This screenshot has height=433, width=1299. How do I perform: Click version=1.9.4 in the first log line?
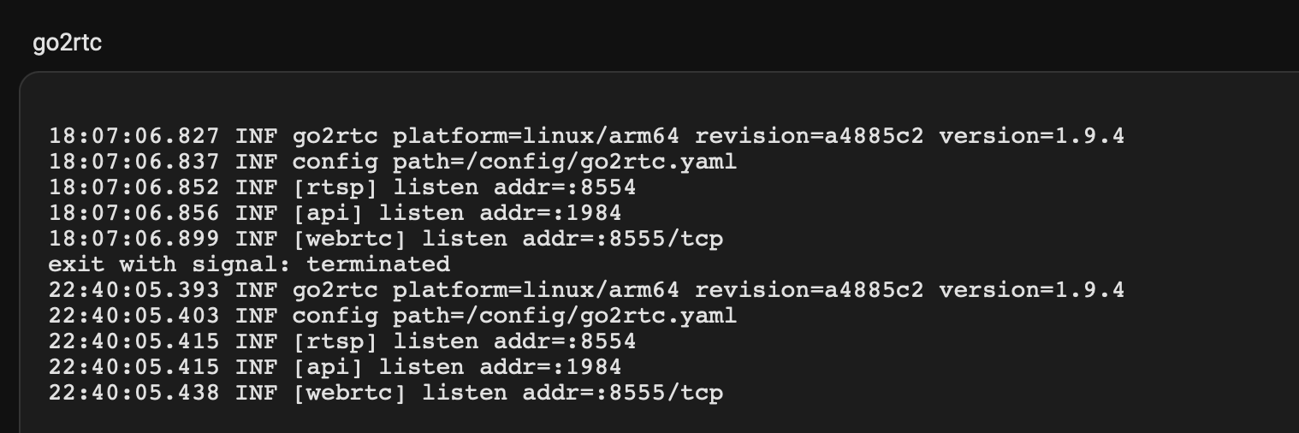[1031, 135]
